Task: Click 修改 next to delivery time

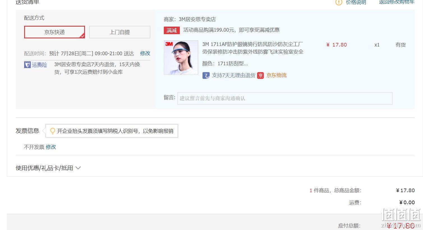Action: (x=145, y=53)
